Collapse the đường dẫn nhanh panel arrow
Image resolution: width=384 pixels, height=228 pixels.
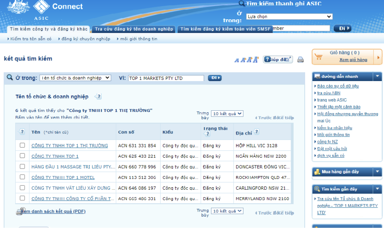(377, 77)
